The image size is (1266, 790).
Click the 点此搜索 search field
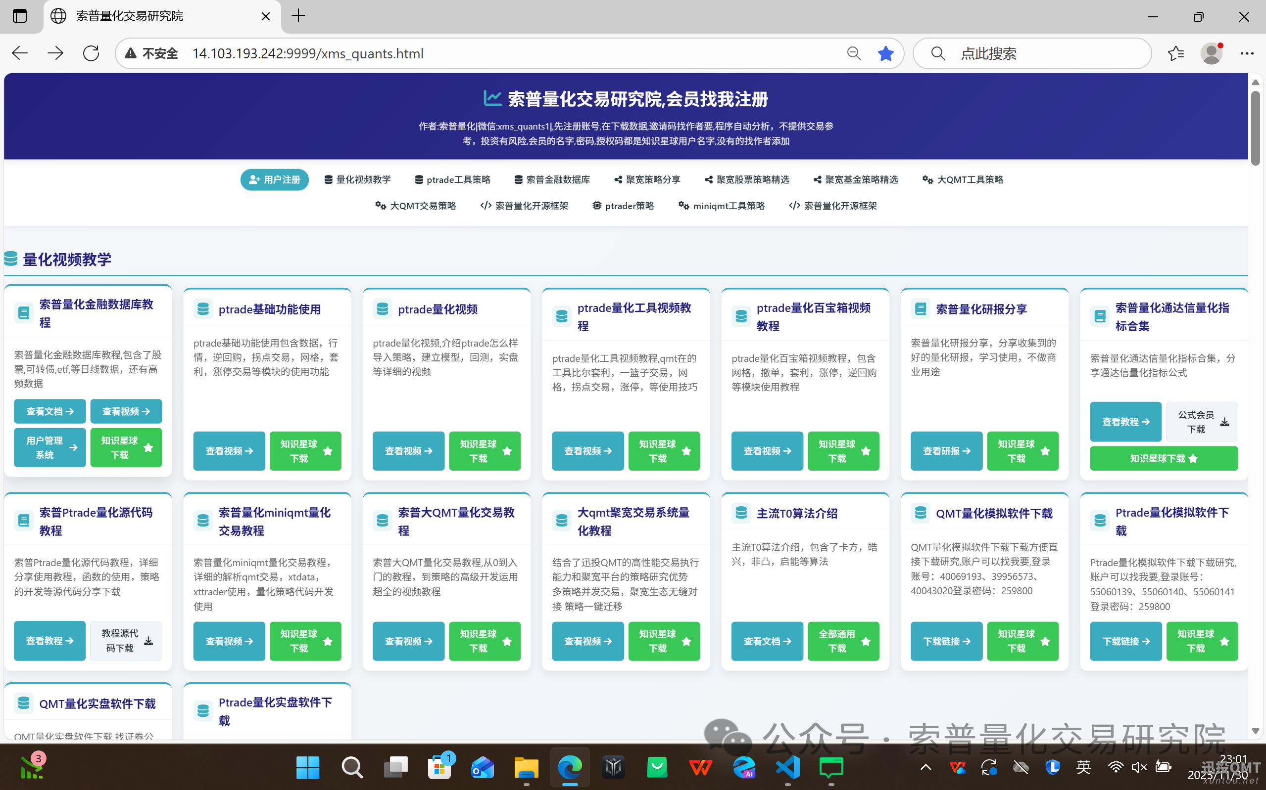coord(1033,53)
